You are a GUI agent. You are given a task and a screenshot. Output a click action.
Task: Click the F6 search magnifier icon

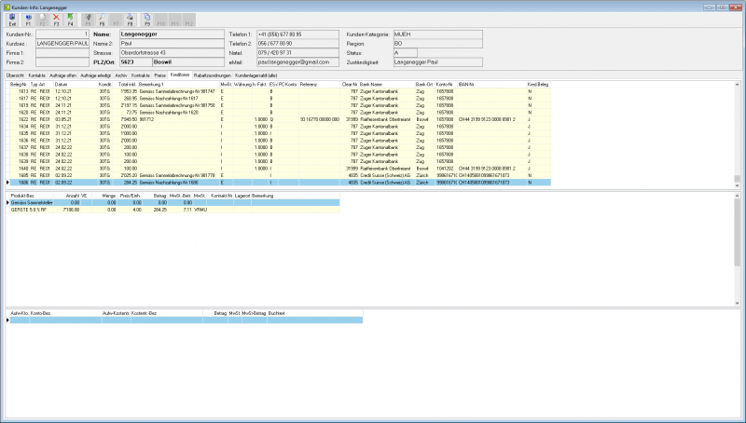(x=102, y=20)
